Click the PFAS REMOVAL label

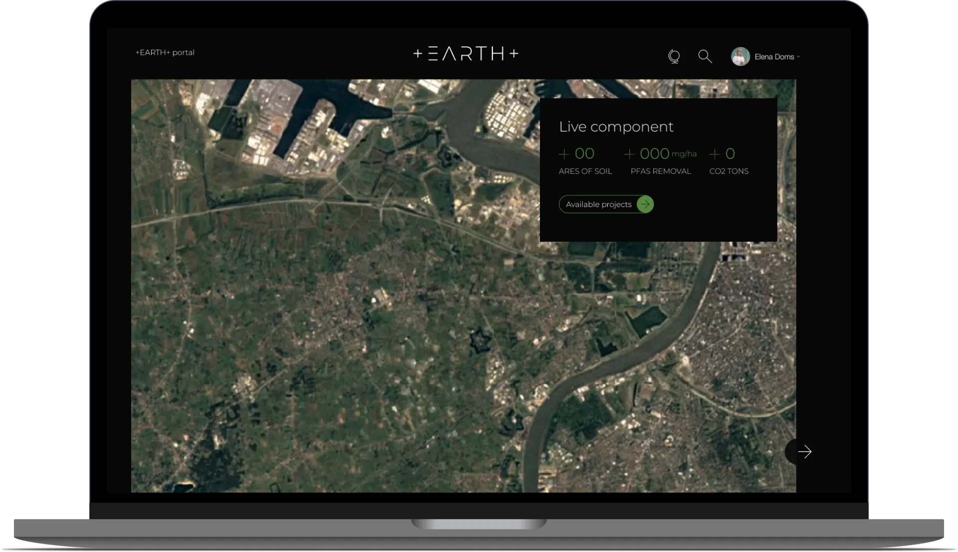click(661, 171)
